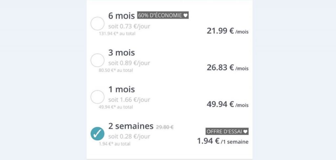Click the "131.94 €* au total" note

click(x=117, y=33)
